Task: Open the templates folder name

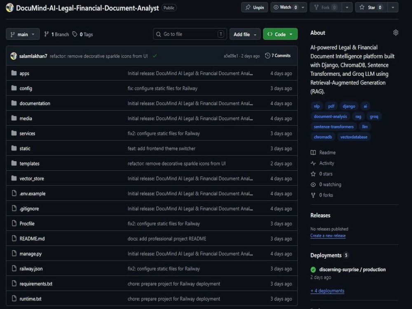Action: coord(29,164)
